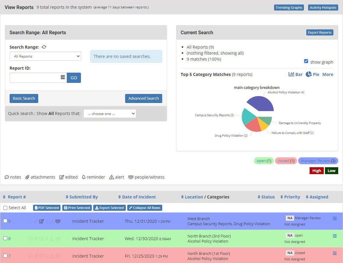Click 'North Branch (1st Floor)' location text

209,254
